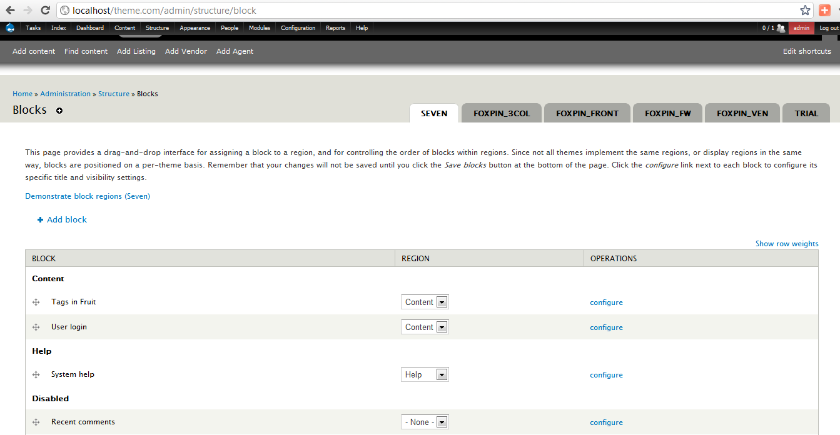Click the logged-in users icon in toolbar
The width and height of the screenshot is (840, 435).
click(x=781, y=27)
